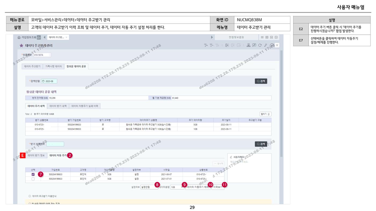Viewport: 376px width, 211px height.
Task: Select the stacked rows layout icon
Action: (x=271, y=37)
